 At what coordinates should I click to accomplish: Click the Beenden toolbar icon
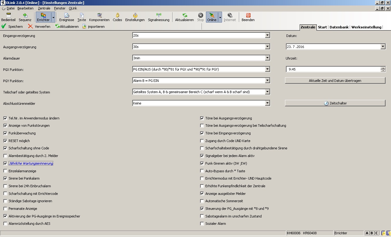coord(248,17)
